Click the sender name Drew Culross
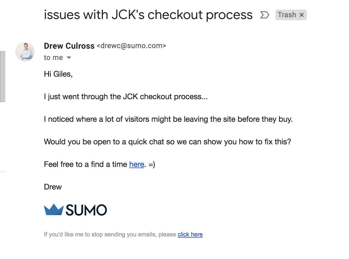This screenshot has width=349, height=259. 69,46
